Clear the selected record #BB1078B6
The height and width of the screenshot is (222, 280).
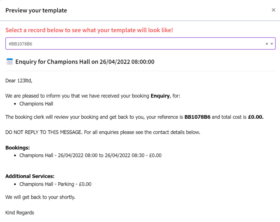point(267,44)
